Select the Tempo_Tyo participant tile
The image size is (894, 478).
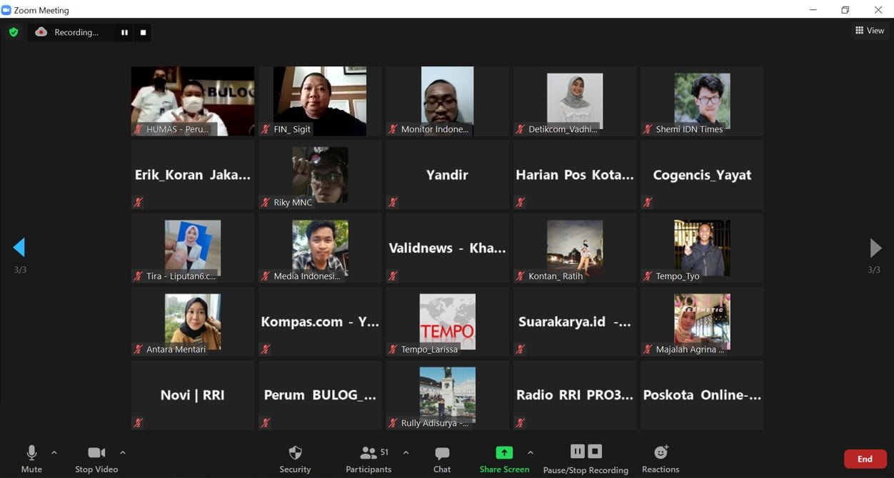click(702, 248)
